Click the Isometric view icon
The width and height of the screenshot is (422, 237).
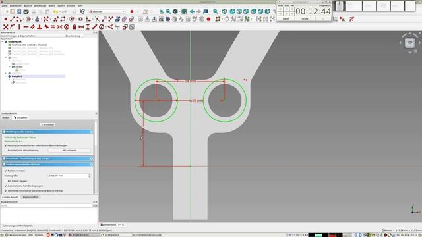(x=224, y=11)
